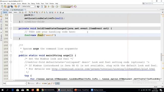Screen dimensions: 164x92
Task: Open the Source menu
Action: [19, 4]
